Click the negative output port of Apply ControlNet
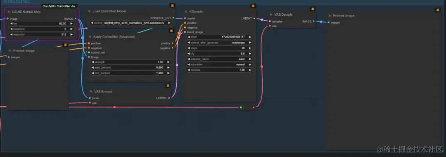446x157 pixels. coord(172,48)
